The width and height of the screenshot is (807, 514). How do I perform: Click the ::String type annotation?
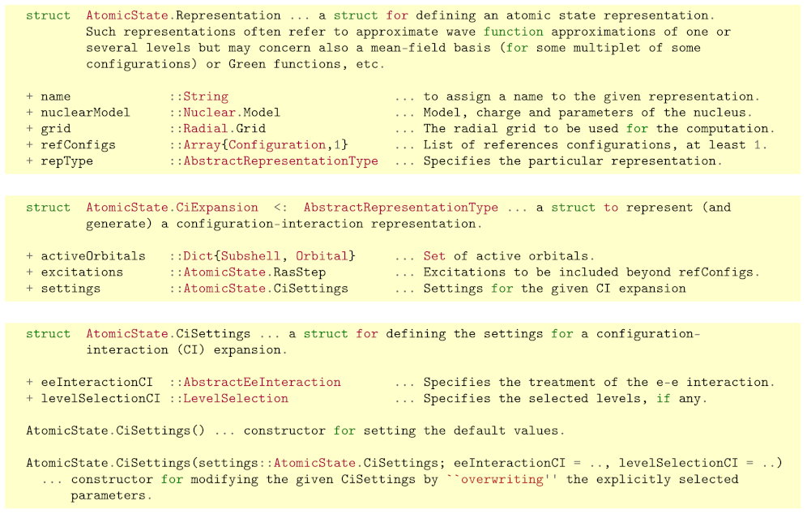[199, 96]
